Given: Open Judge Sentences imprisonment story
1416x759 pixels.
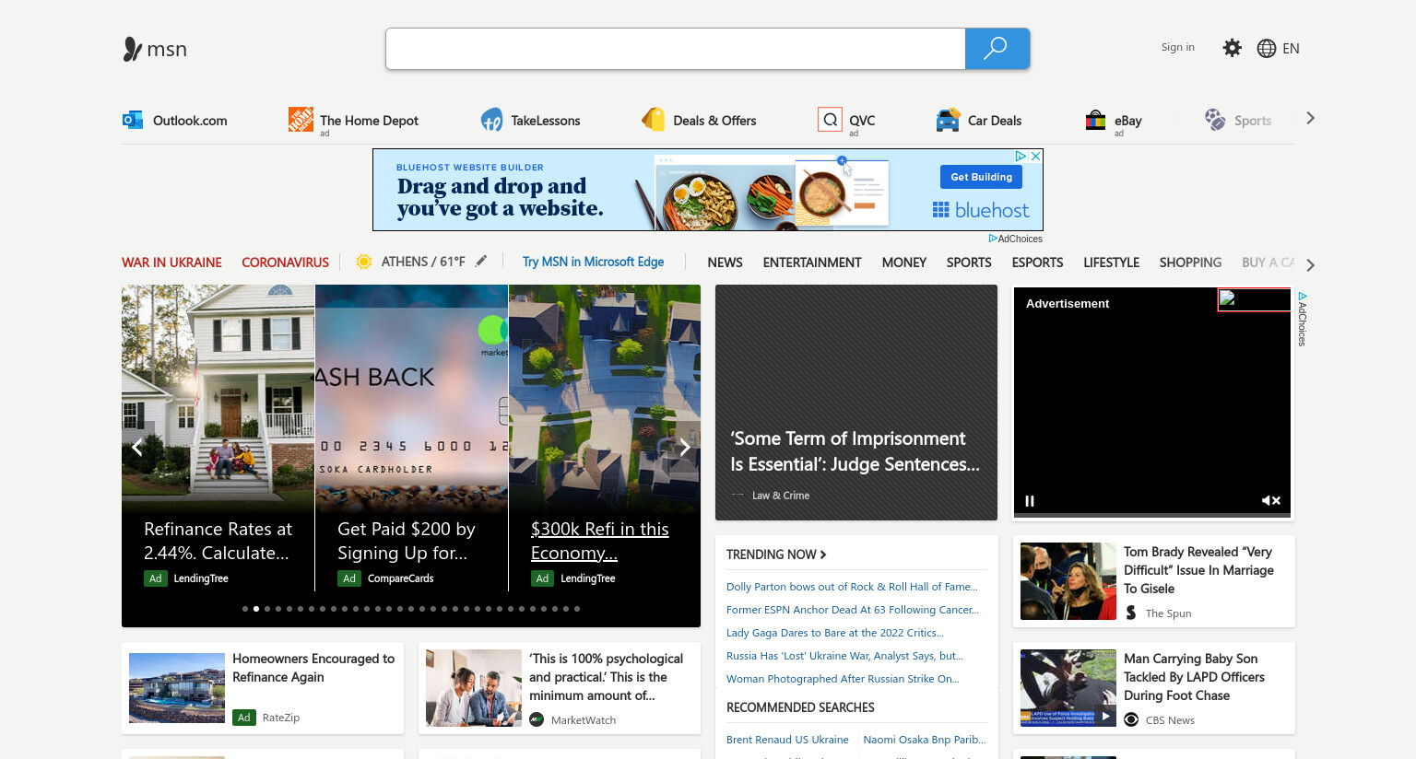Looking at the screenshot, I should click(x=856, y=403).
